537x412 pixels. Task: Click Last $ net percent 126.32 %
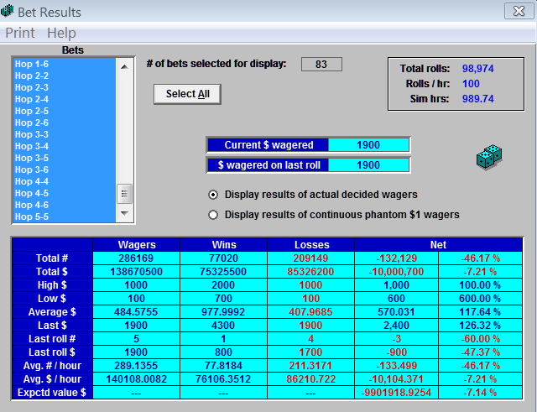pyautogui.click(x=481, y=326)
